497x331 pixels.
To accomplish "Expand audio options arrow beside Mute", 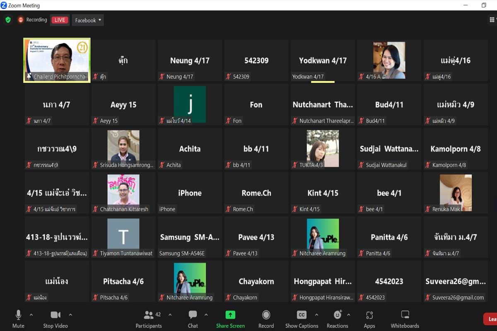I will (31, 315).
